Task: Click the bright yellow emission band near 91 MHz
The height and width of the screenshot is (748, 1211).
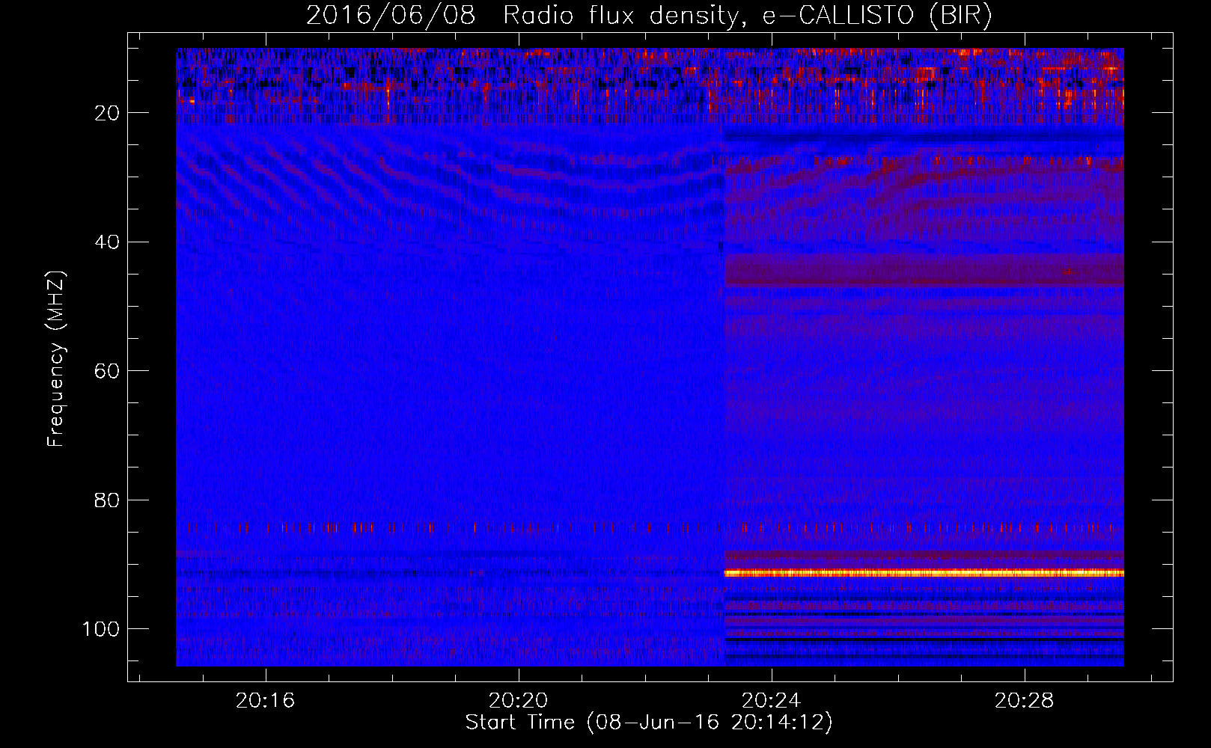Action: pyautogui.click(x=924, y=573)
